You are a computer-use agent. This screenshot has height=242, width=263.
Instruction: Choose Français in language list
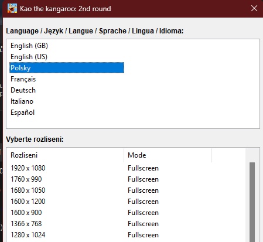[23, 79]
